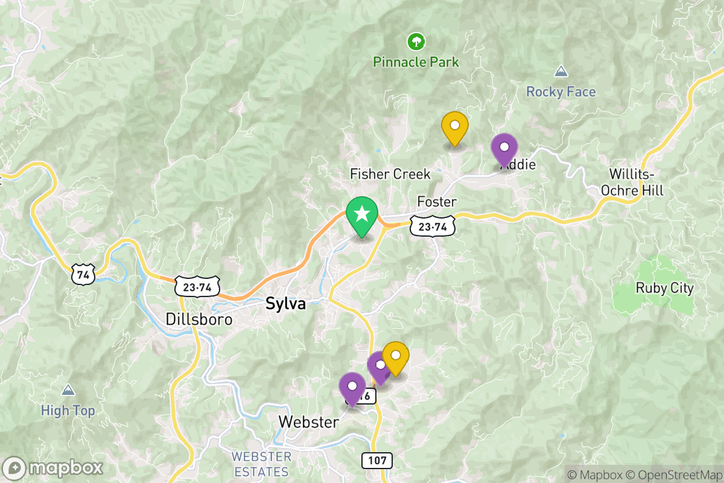Click the Ruby City label
This screenshot has height=483, width=724.
click(665, 289)
